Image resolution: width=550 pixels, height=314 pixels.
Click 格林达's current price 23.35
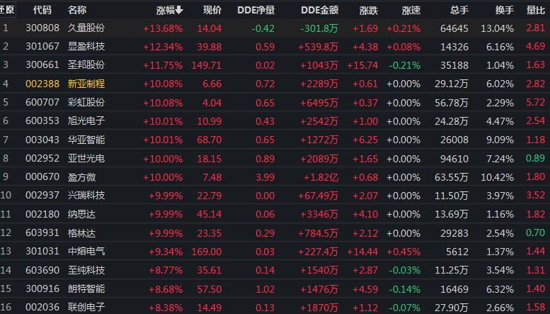click(208, 232)
